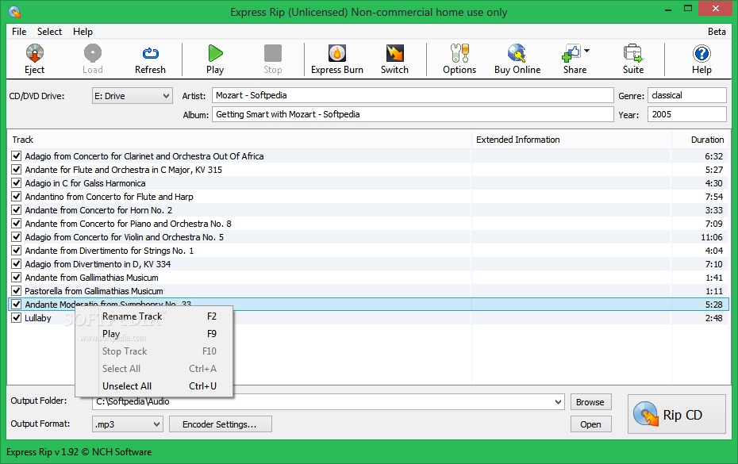
Task: Open the File menu
Action: (19, 32)
